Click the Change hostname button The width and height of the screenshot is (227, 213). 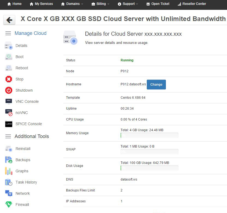pos(156,85)
